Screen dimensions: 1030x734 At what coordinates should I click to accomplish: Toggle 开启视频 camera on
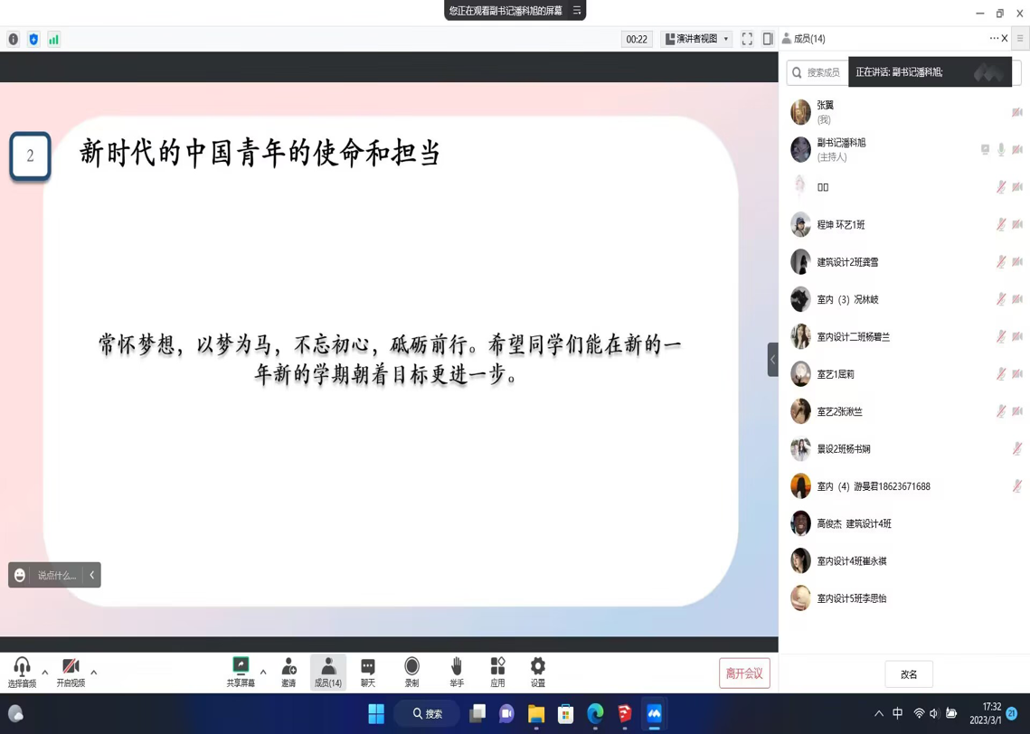click(x=71, y=672)
